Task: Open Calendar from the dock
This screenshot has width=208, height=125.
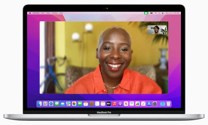Action: click(x=86, y=104)
